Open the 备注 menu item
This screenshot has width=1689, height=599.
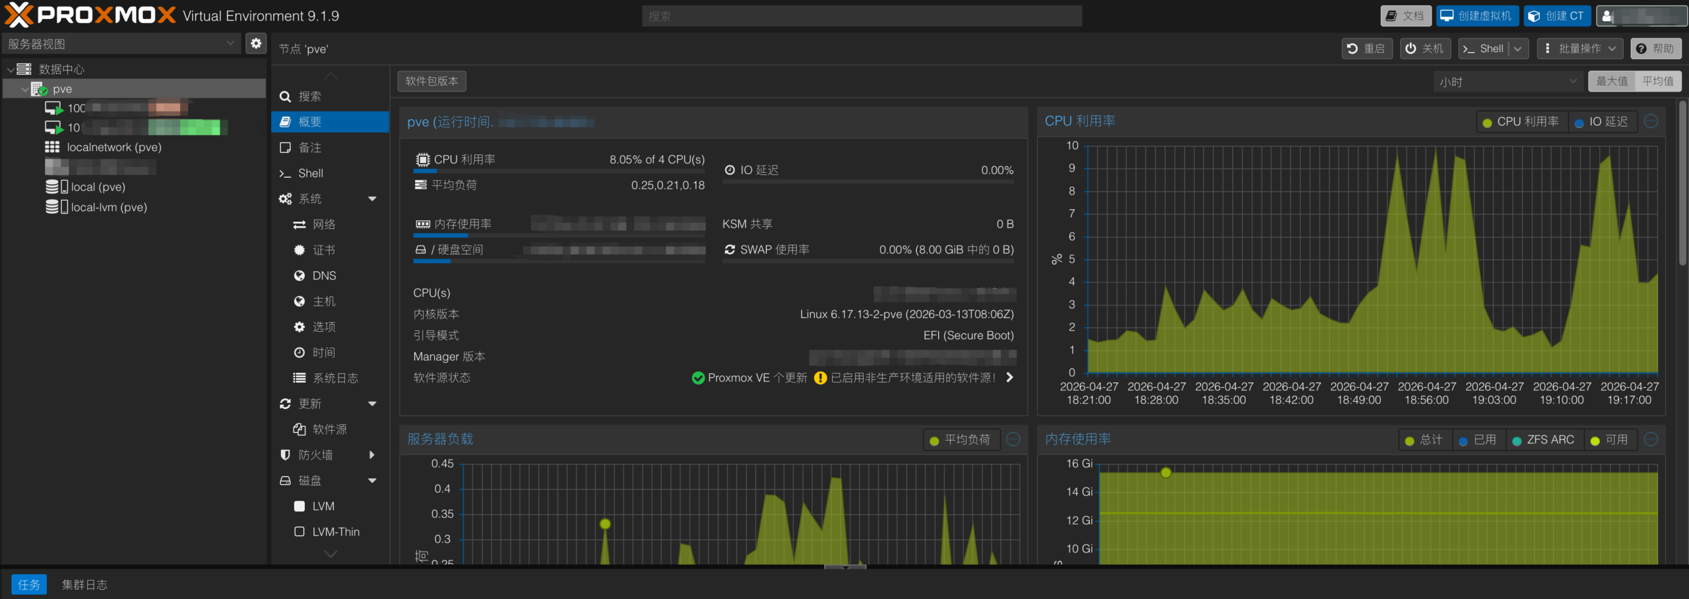330,148
